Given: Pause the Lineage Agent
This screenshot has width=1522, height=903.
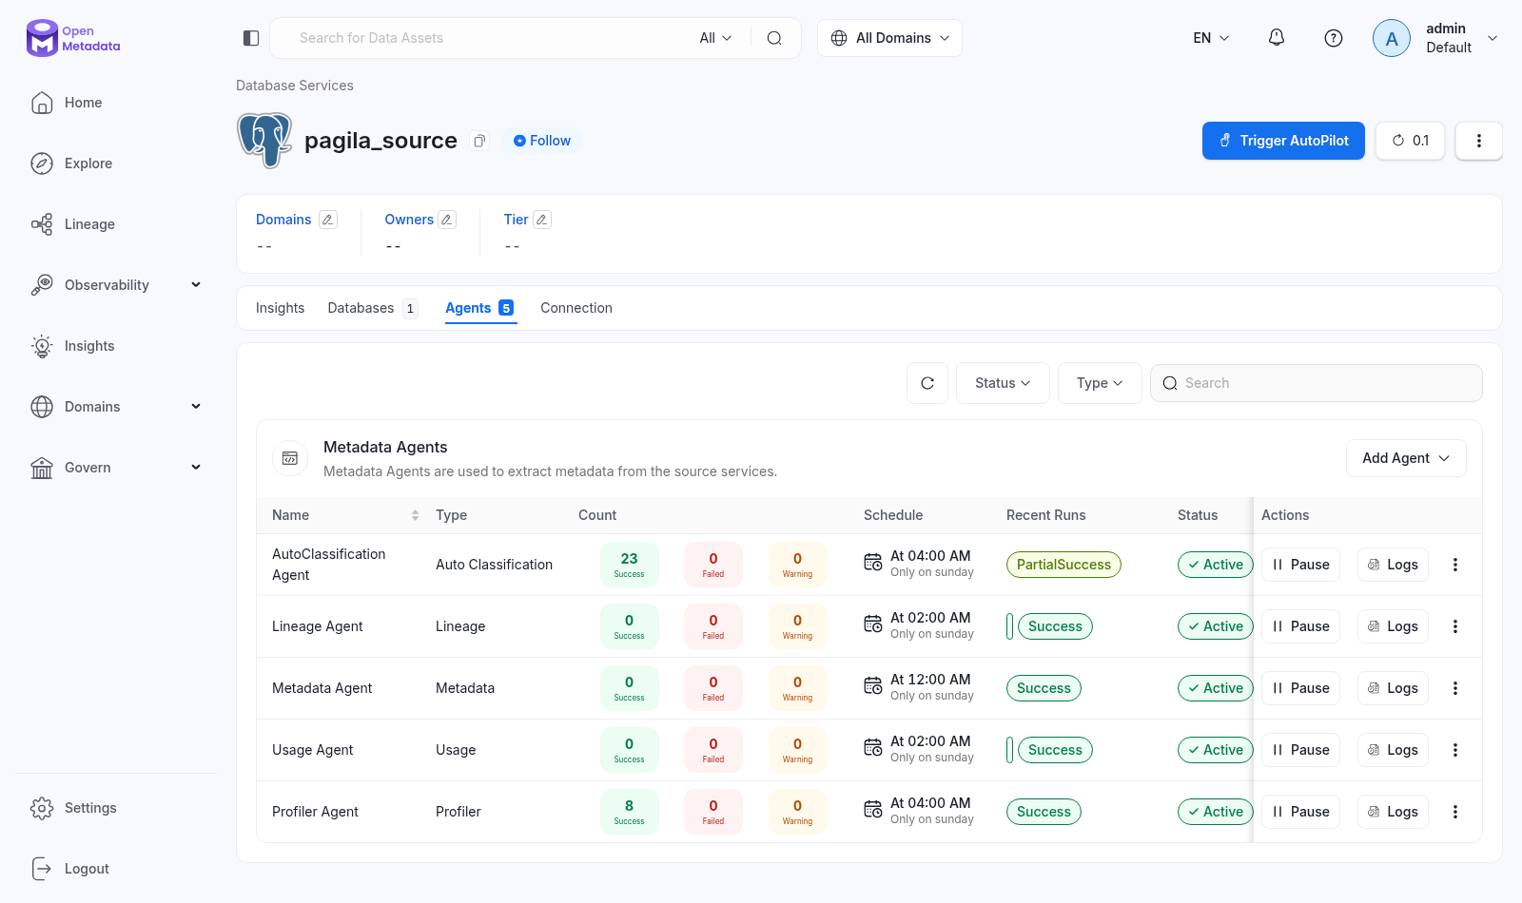Looking at the screenshot, I should pyautogui.click(x=1301, y=626).
